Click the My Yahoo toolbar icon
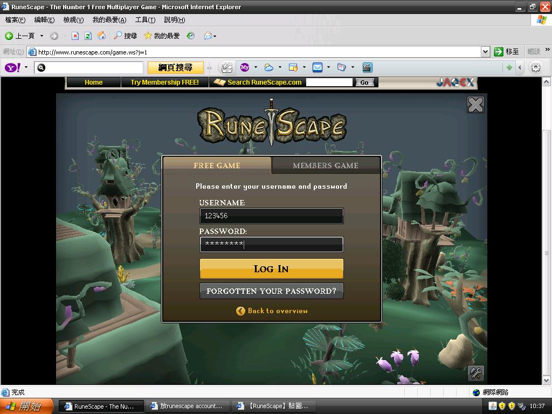This screenshot has height=414, width=552. pos(245,67)
